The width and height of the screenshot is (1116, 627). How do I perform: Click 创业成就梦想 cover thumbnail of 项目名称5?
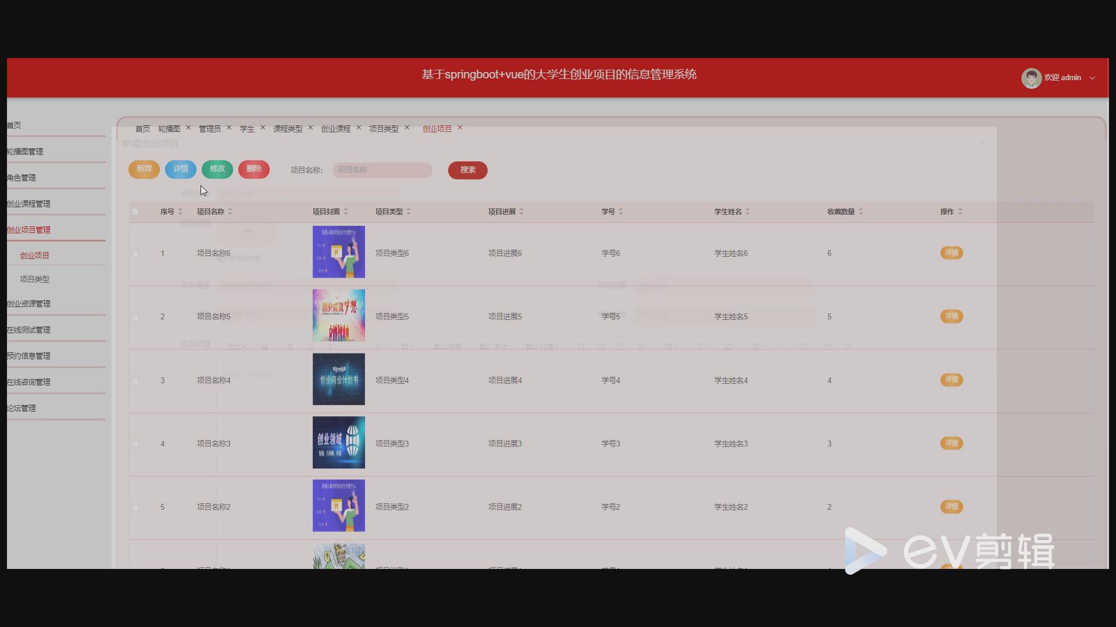pos(339,315)
